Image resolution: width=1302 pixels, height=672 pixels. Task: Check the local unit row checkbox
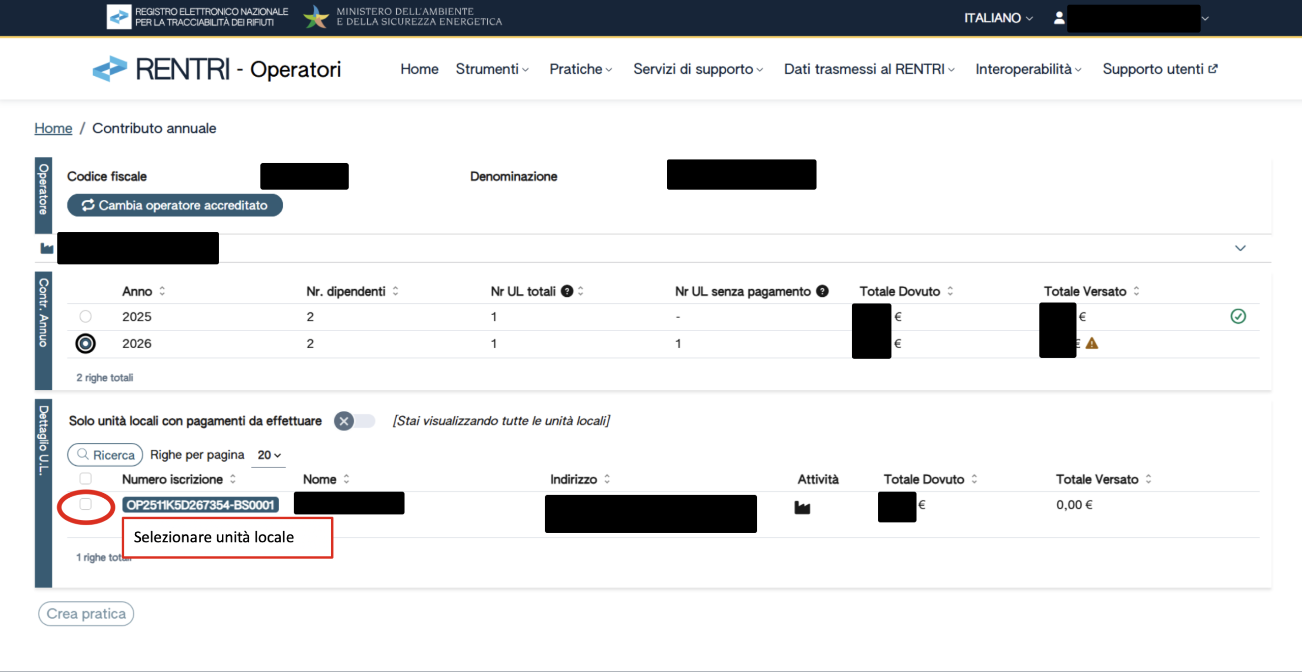(85, 504)
